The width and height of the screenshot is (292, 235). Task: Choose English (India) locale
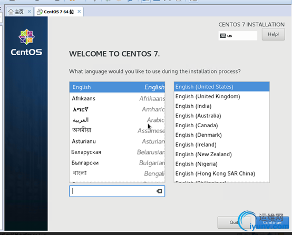pyautogui.click(x=221, y=106)
